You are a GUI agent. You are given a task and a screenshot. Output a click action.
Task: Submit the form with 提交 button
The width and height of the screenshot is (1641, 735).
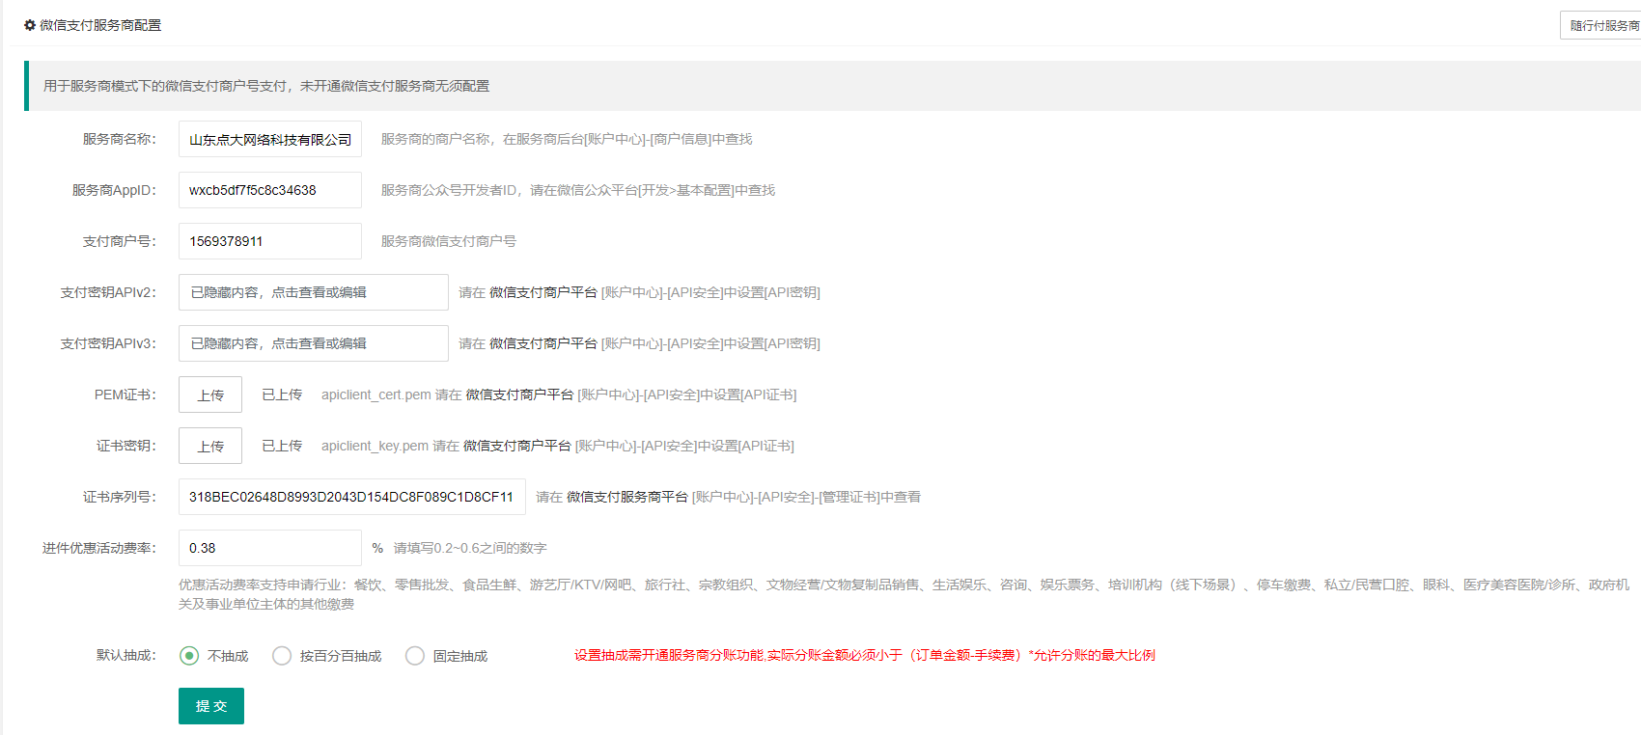[211, 706]
